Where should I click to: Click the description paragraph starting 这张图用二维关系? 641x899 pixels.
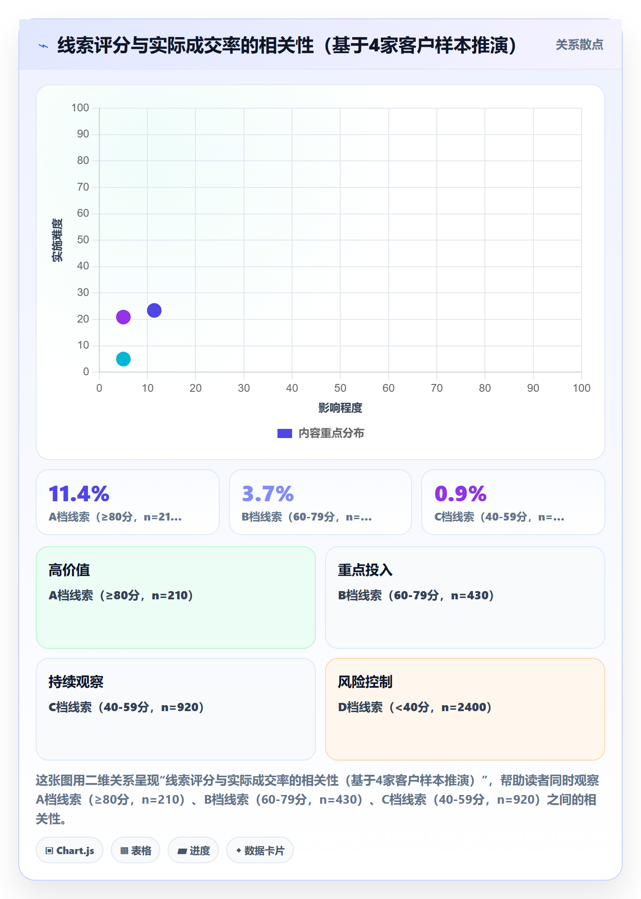click(318, 800)
